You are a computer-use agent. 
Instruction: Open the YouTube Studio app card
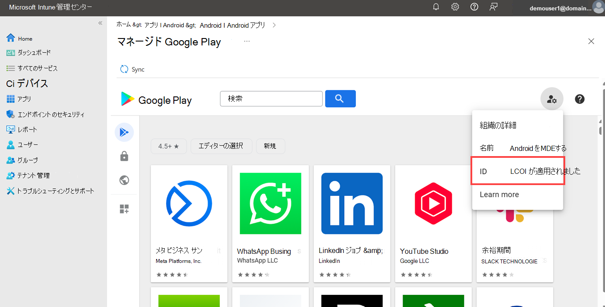pos(433,224)
